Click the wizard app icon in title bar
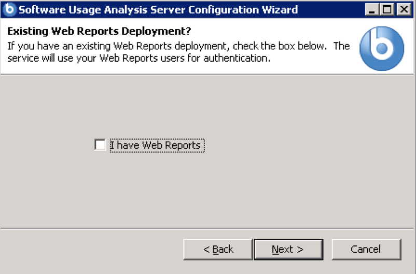The height and width of the screenshot is (274, 416). (10, 9)
